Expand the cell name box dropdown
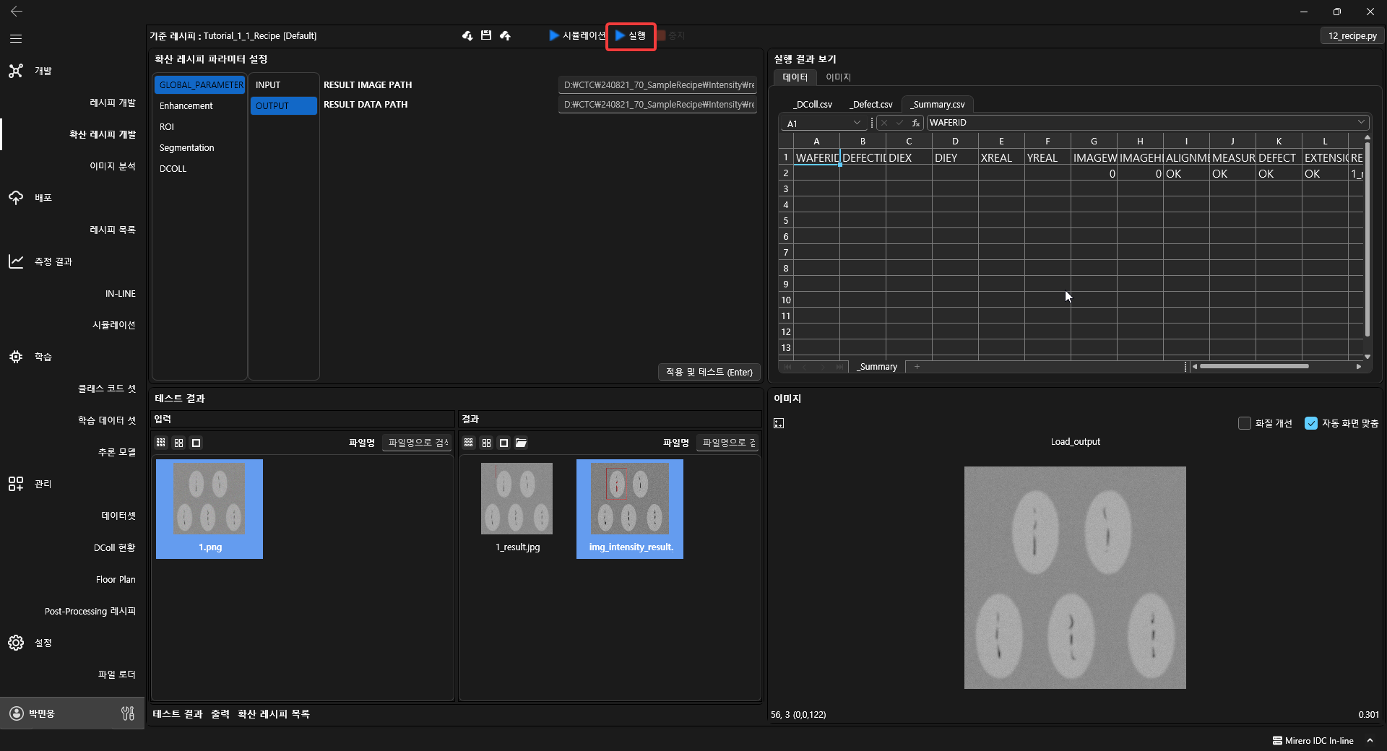This screenshot has height=751, width=1387. click(857, 123)
